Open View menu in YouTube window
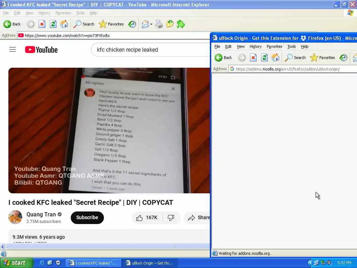This screenshot has height=268, width=357. 29,13
